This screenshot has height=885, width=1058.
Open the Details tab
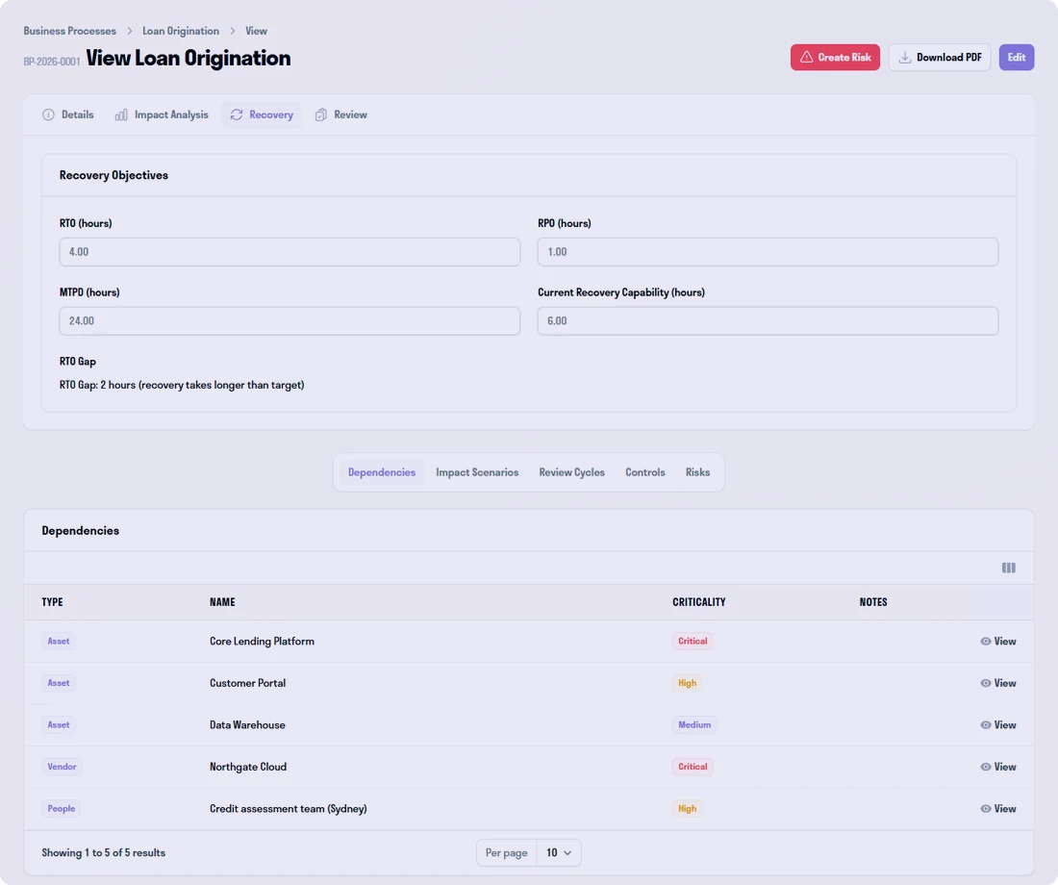(68, 114)
